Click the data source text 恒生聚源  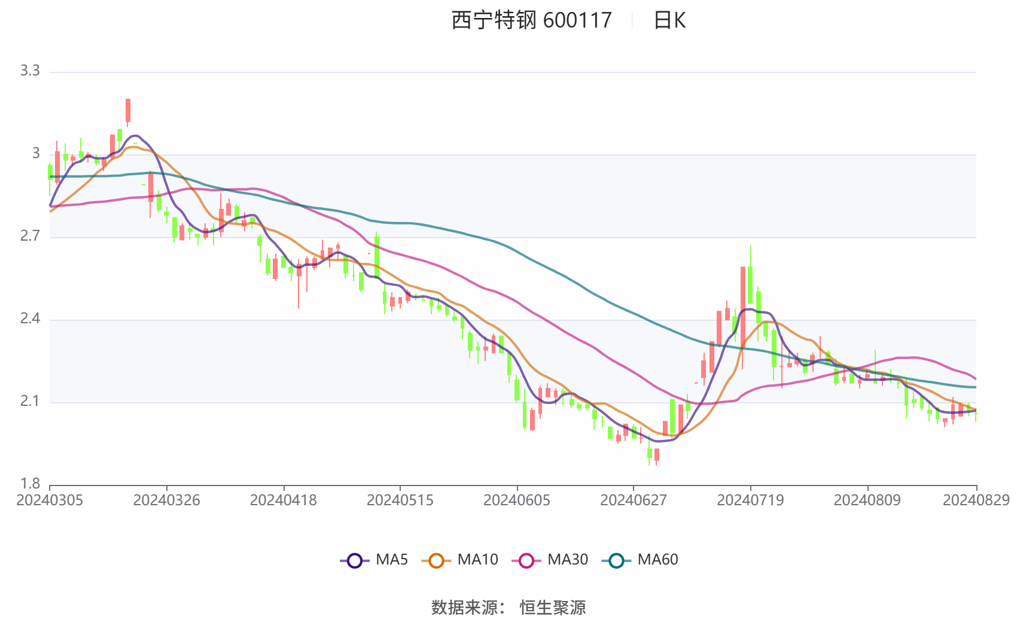pyautogui.click(x=553, y=607)
